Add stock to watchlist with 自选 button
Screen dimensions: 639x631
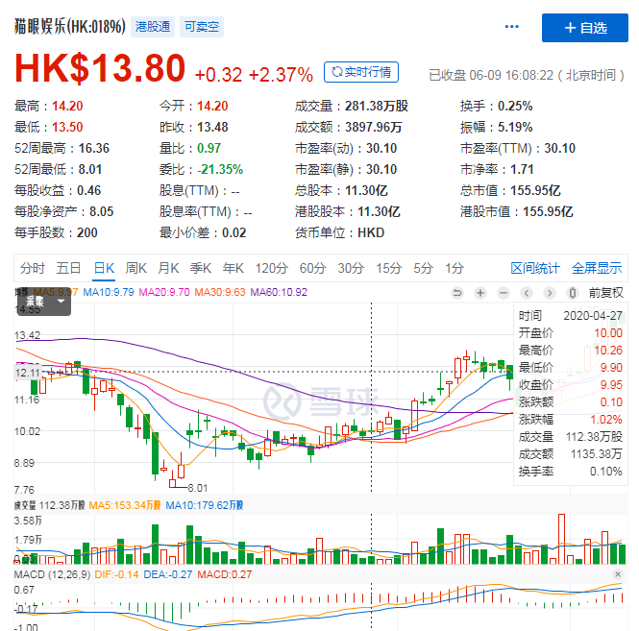(584, 28)
